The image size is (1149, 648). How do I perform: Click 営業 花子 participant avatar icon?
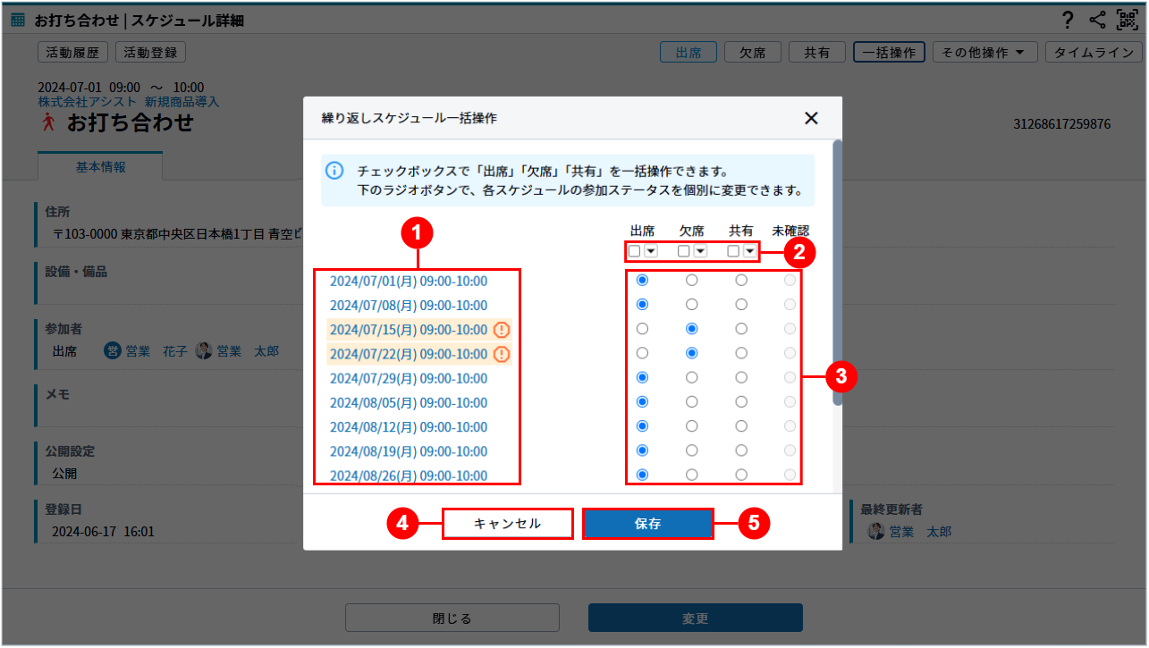[113, 351]
